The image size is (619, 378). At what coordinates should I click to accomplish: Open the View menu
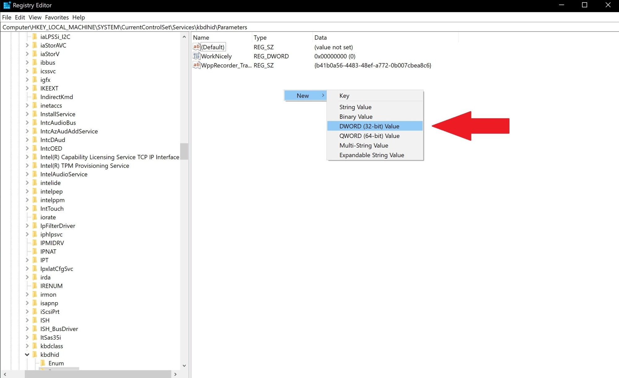pyautogui.click(x=35, y=17)
